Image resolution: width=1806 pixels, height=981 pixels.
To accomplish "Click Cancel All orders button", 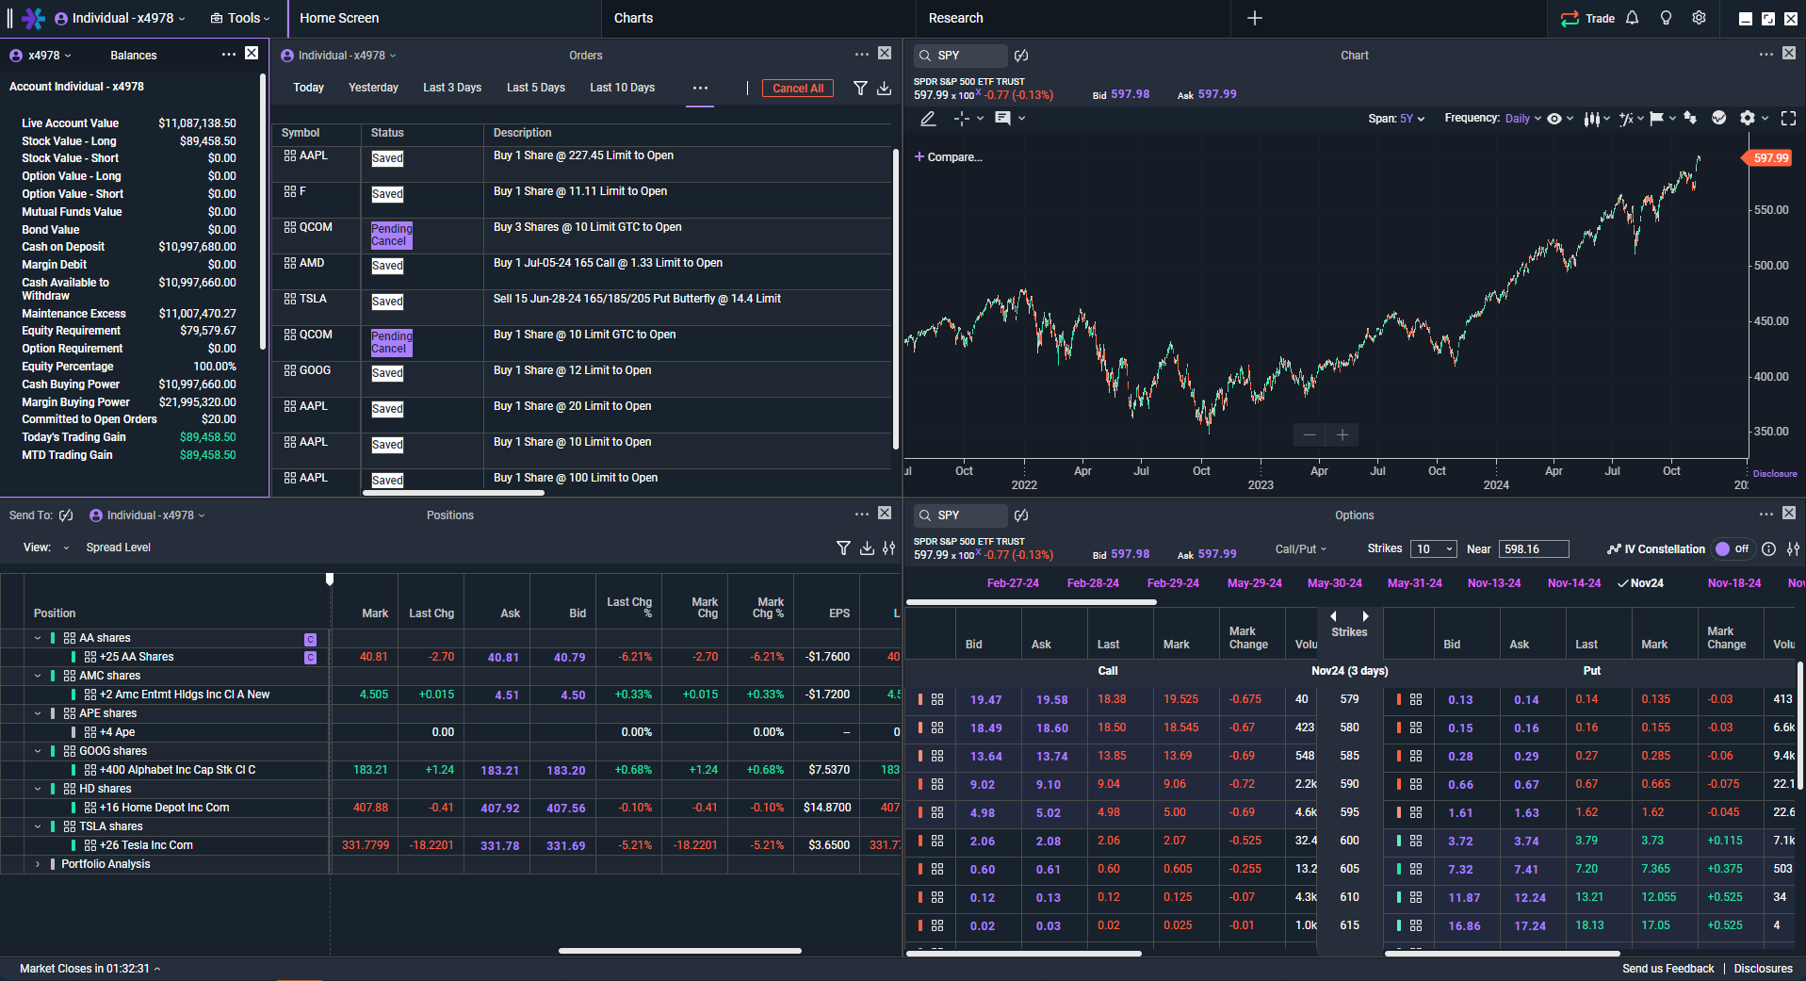I will (x=798, y=88).
